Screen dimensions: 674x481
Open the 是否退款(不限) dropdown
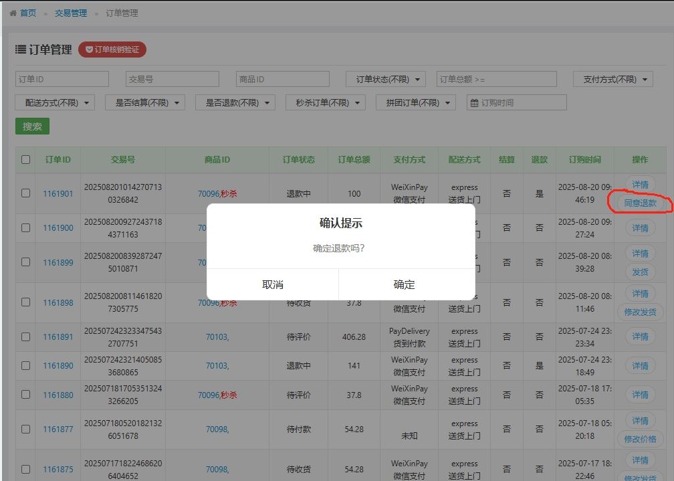click(235, 103)
